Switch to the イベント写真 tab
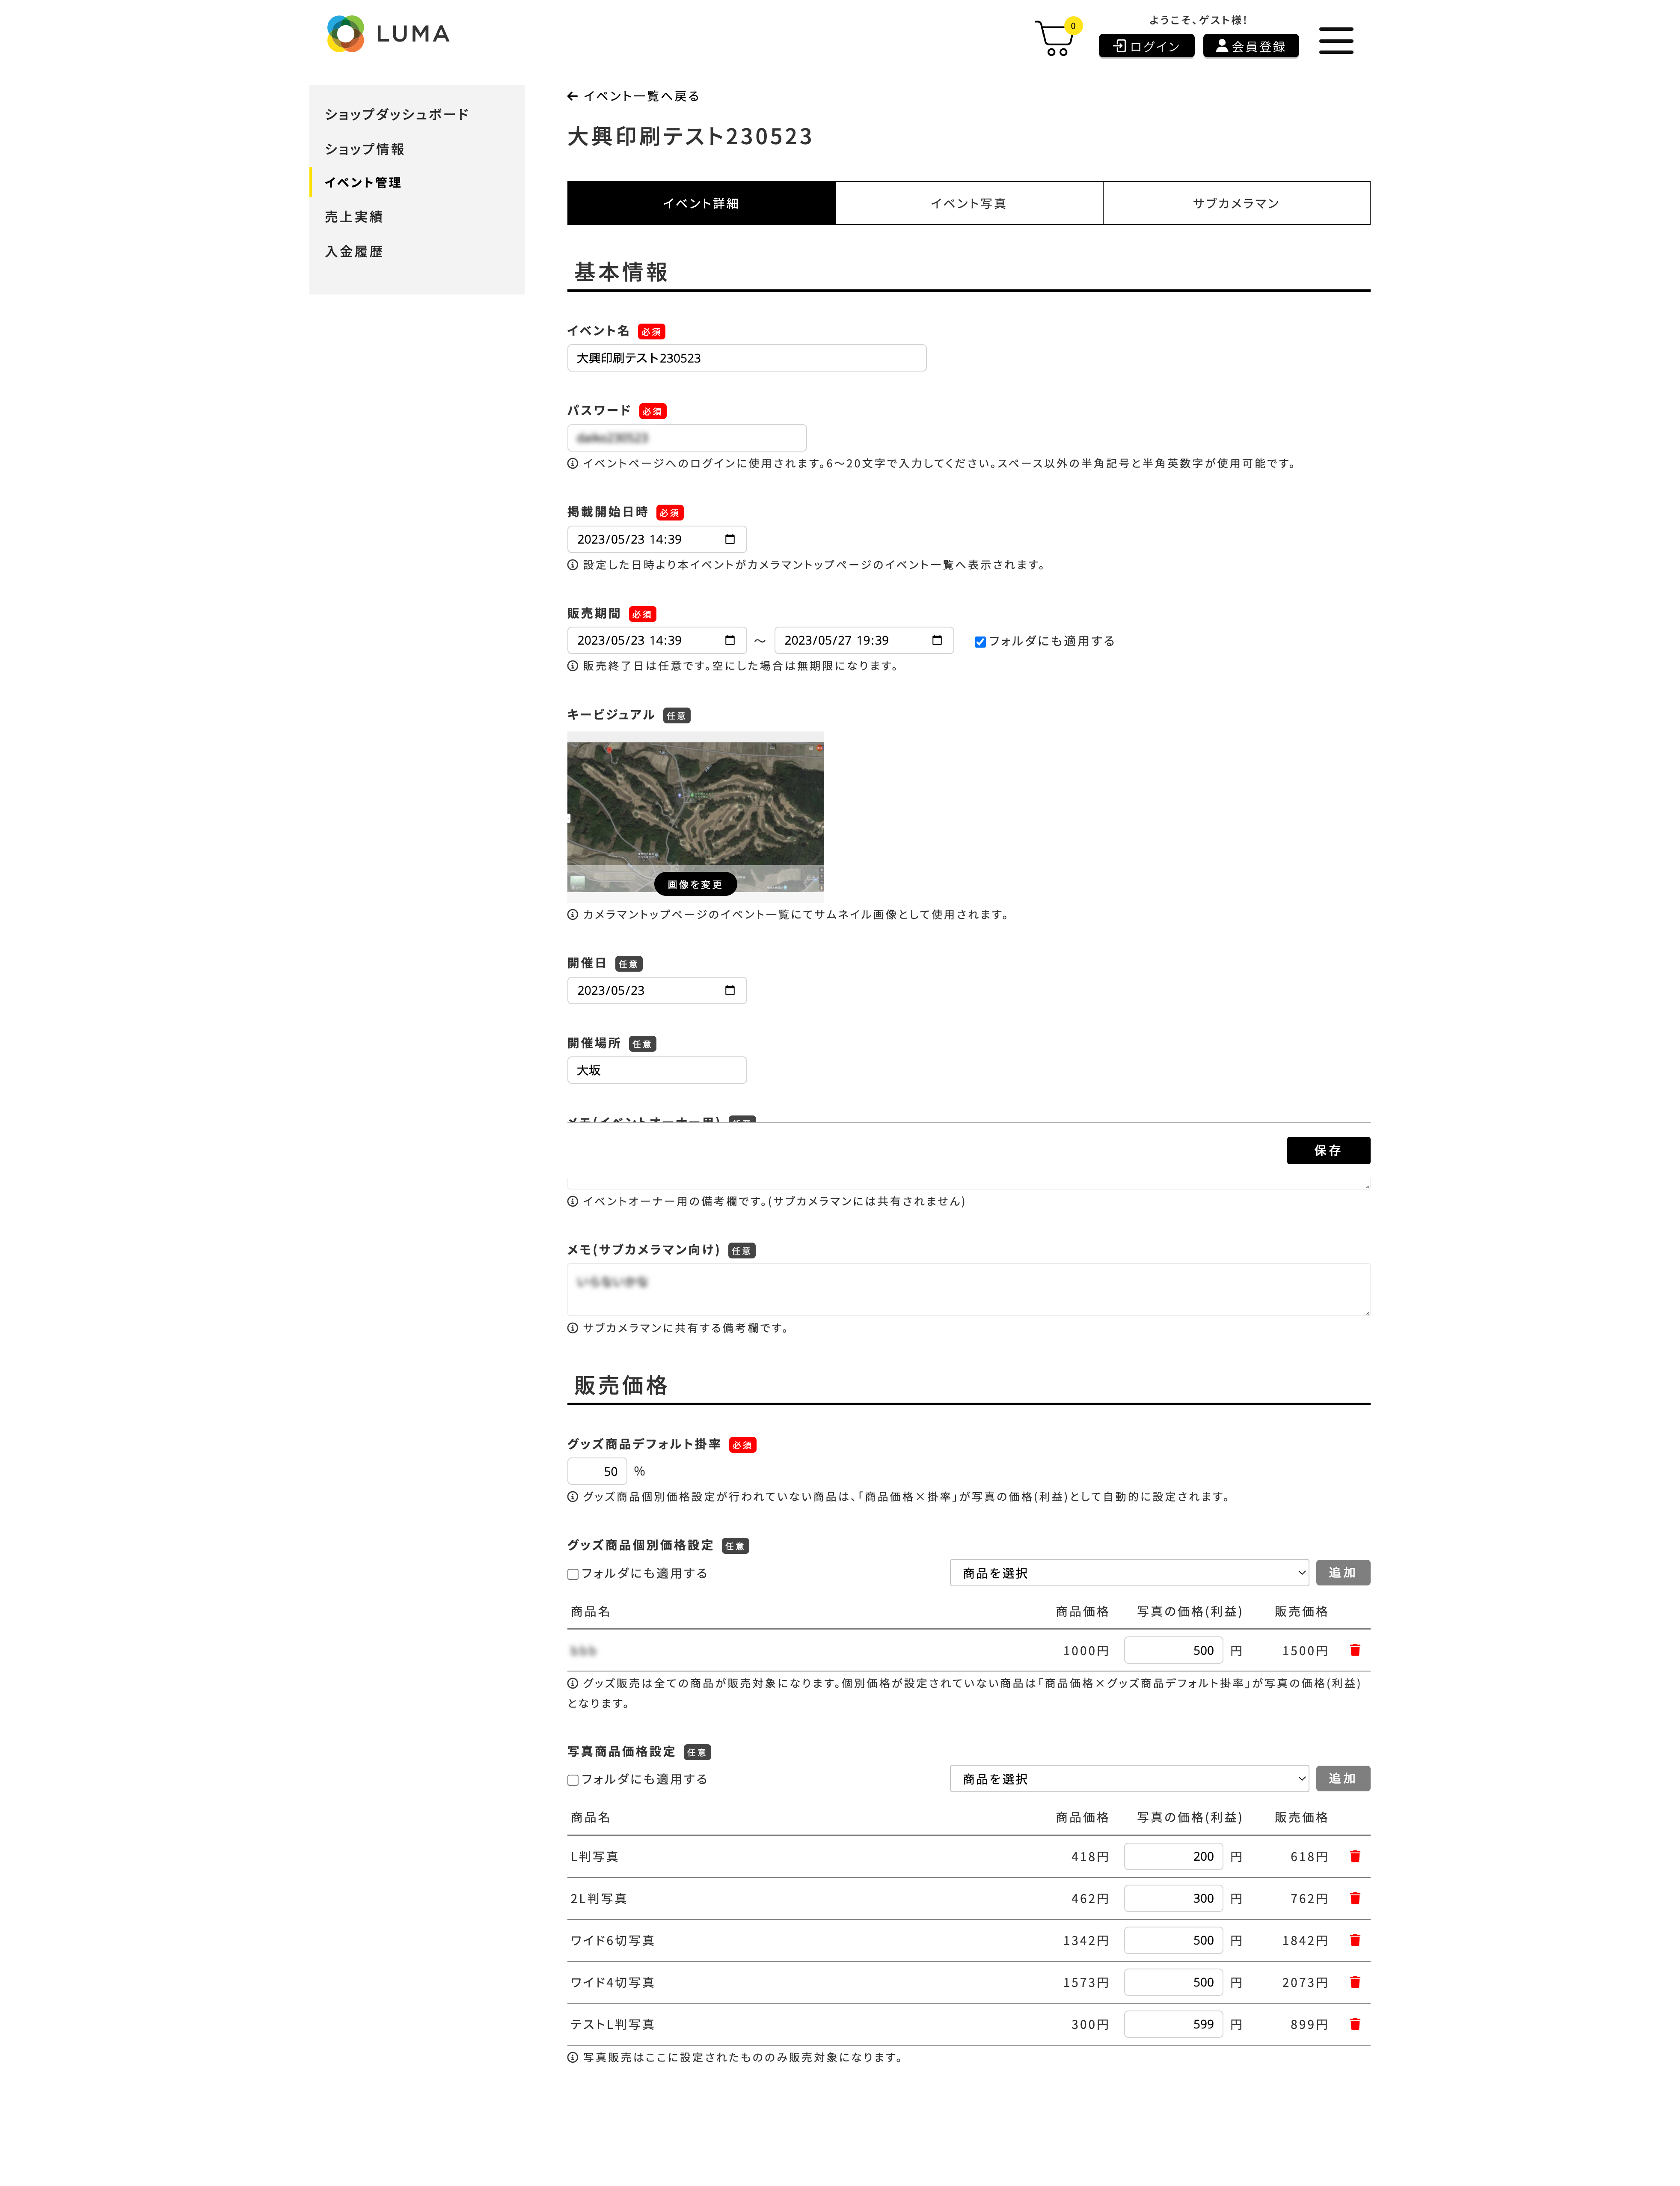The image size is (1680, 2186). [968, 203]
